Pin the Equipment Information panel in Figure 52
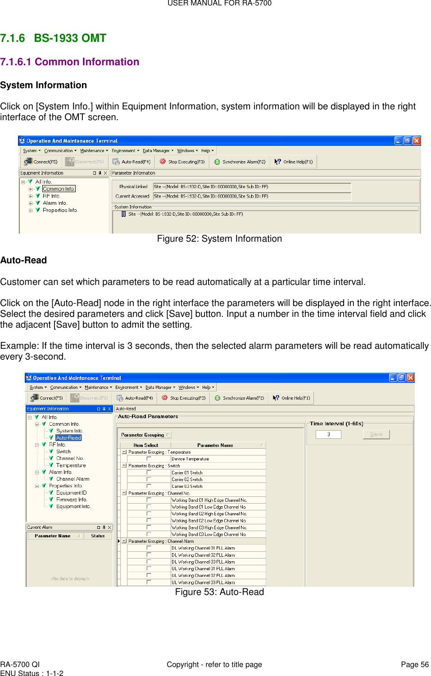Viewport: 431px width, 676px height. pyautogui.click(x=100, y=173)
